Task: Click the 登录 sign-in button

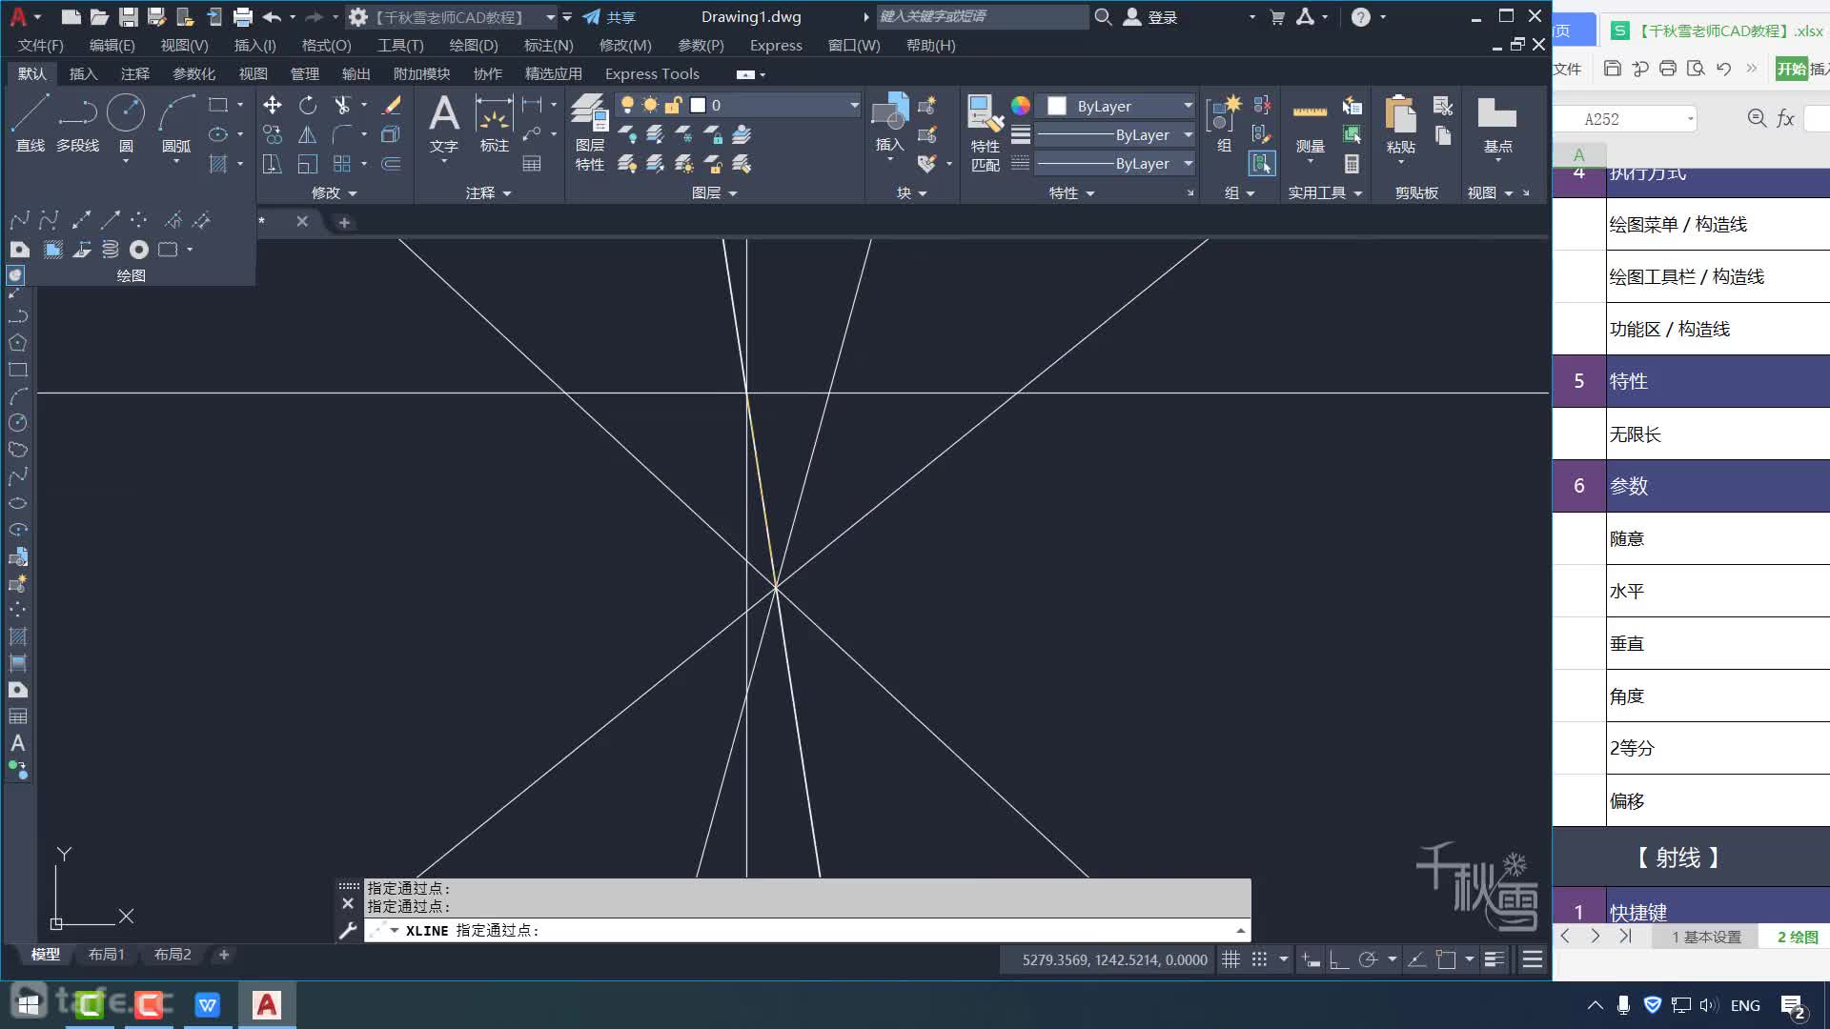Action: click(1150, 17)
